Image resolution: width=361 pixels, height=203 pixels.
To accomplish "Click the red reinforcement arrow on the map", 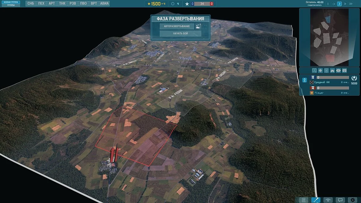I will point(113,154).
